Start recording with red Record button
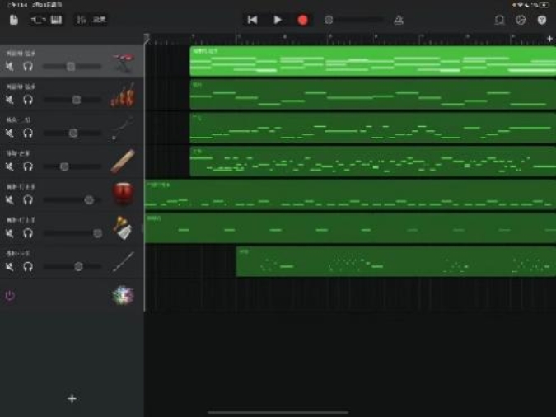 (x=302, y=20)
